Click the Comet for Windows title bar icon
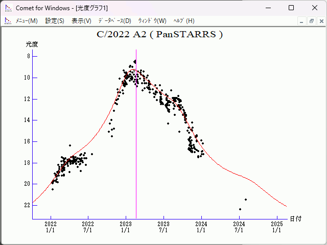Image resolution: width=327 pixels, height=245 pixels. pyautogui.click(x=8, y=8)
